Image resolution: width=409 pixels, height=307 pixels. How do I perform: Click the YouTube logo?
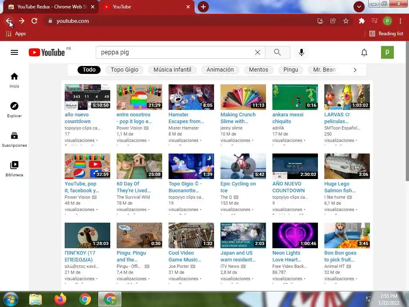(47, 52)
